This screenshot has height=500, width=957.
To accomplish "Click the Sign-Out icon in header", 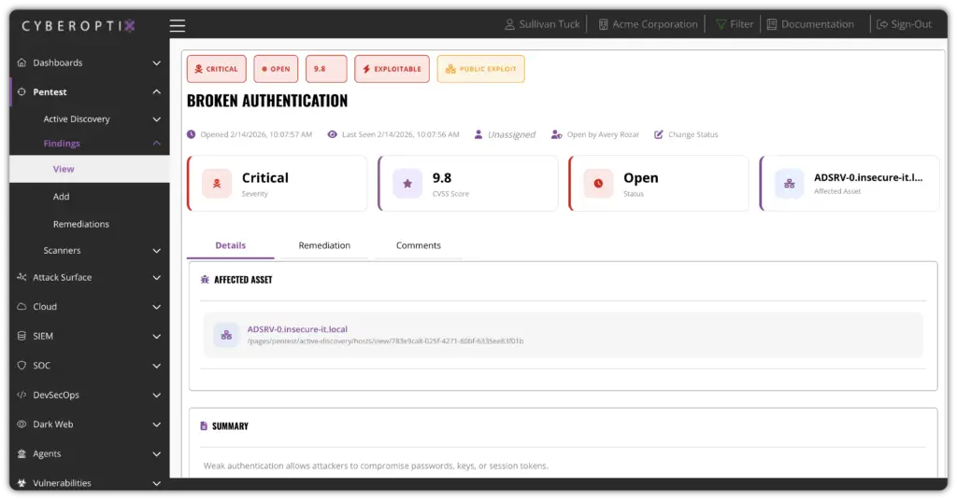I will tap(880, 24).
